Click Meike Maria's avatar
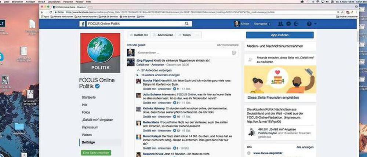The image size is (367, 157). click(139, 123)
